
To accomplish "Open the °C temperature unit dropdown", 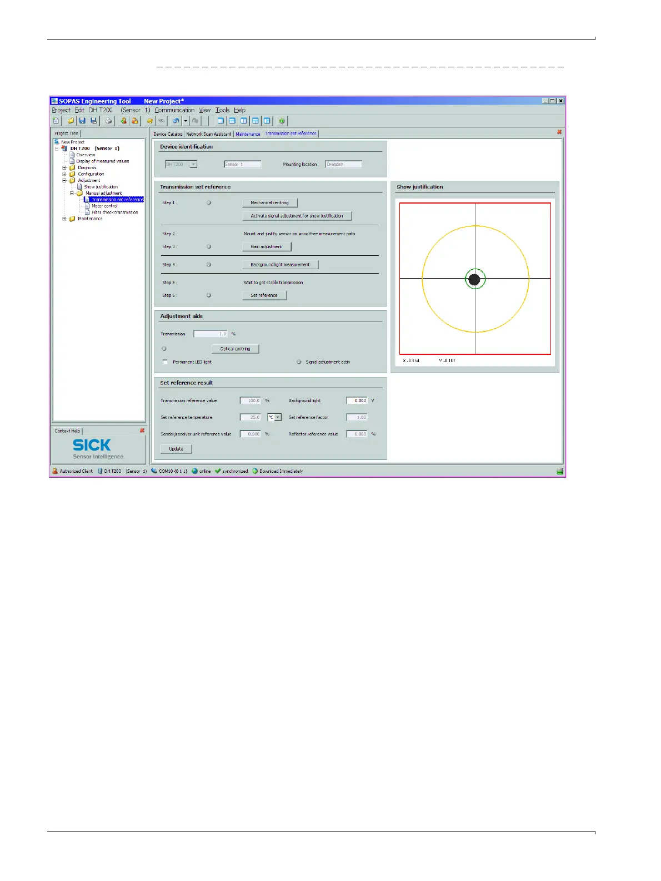I will [278, 417].
